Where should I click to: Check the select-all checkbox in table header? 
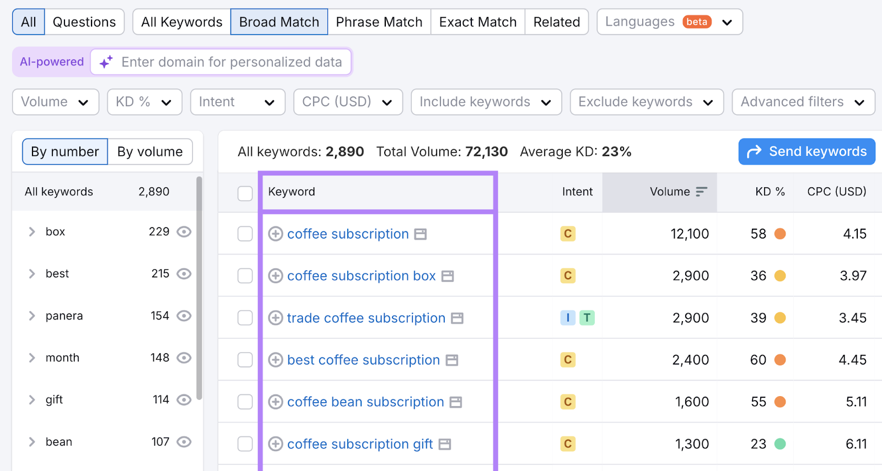click(245, 193)
